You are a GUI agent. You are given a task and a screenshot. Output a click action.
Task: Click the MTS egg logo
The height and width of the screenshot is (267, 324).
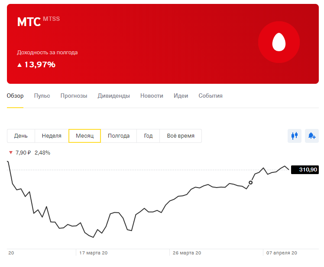pos(279,42)
